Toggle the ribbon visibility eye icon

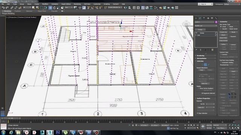click(62, 11)
